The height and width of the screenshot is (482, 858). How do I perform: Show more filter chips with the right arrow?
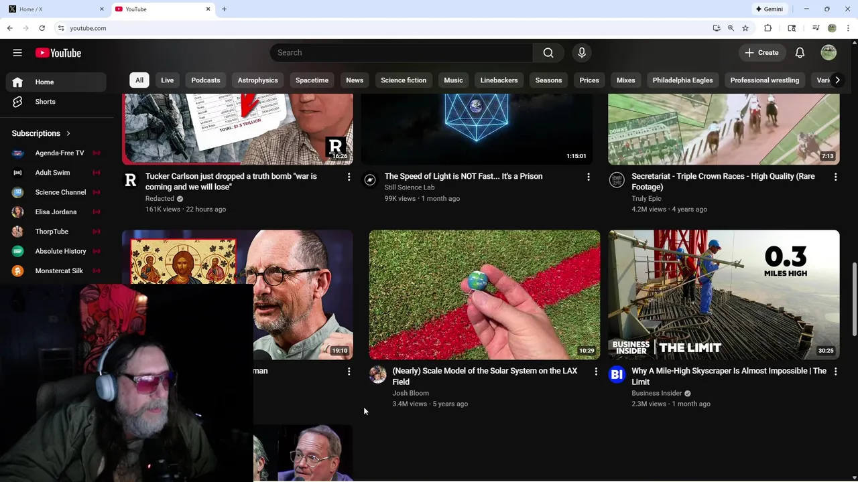pos(837,80)
